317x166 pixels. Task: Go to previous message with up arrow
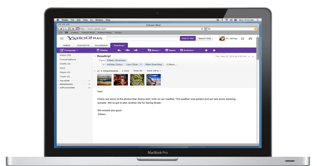pos(206,50)
